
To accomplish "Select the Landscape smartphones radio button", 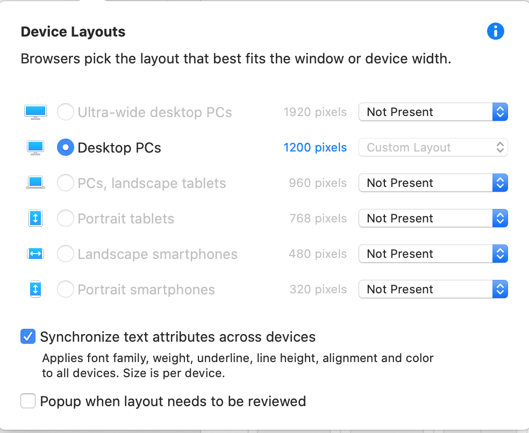I will (66, 254).
